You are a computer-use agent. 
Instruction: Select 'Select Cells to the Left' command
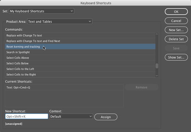click(x=80, y=69)
